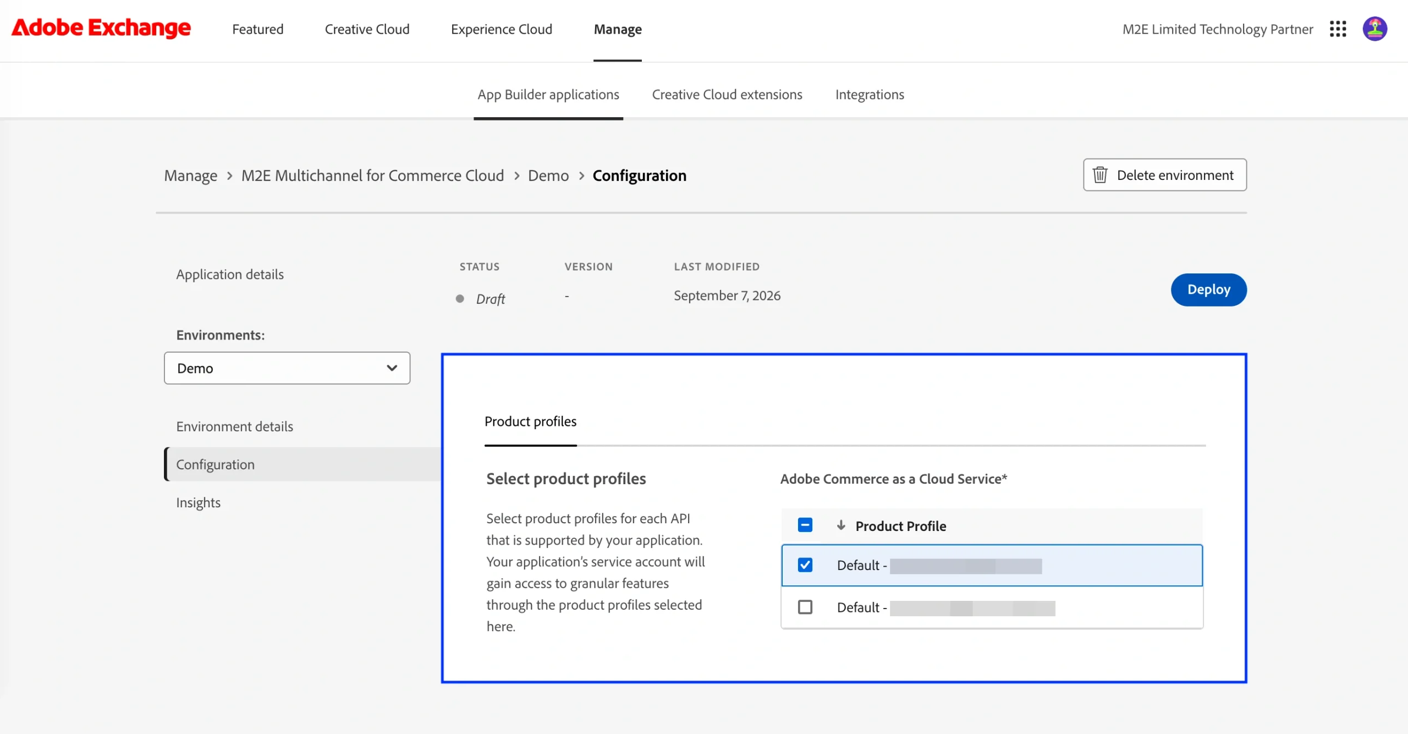This screenshot has height=734, width=1408.
Task: Open the user profile avatar
Action: [x=1374, y=29]
